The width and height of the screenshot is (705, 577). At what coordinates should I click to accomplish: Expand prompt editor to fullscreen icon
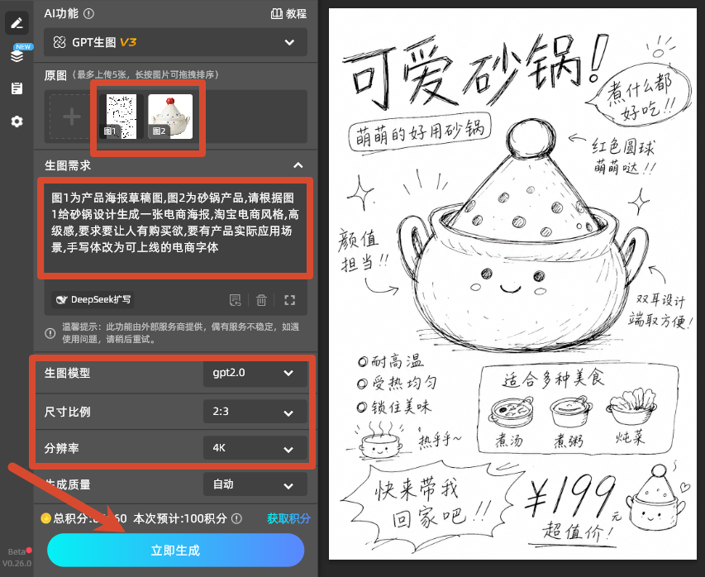tap(290, 300)
